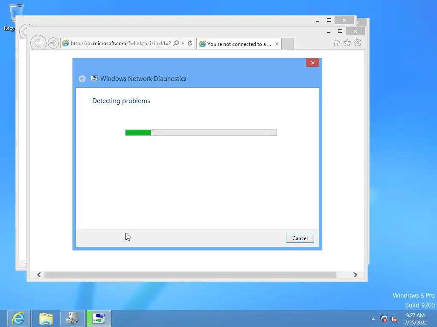Screen dimensions: 437x327
Task: Click the back arrow in diagnostics dialog
Action: point(82,79)
